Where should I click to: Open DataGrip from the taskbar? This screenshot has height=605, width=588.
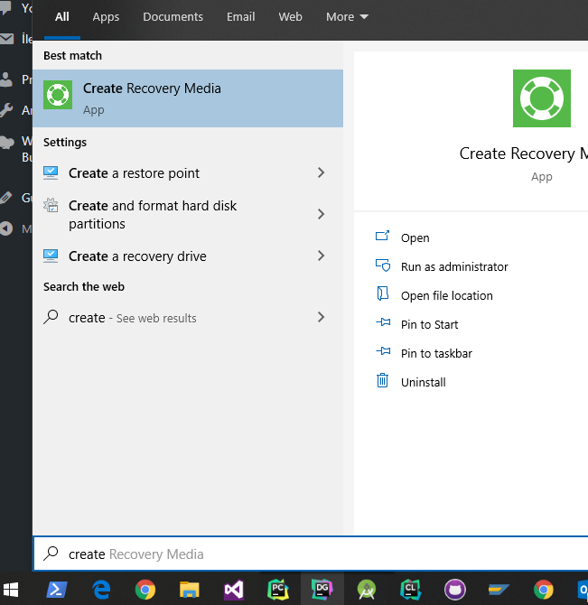tap(322, 590)
